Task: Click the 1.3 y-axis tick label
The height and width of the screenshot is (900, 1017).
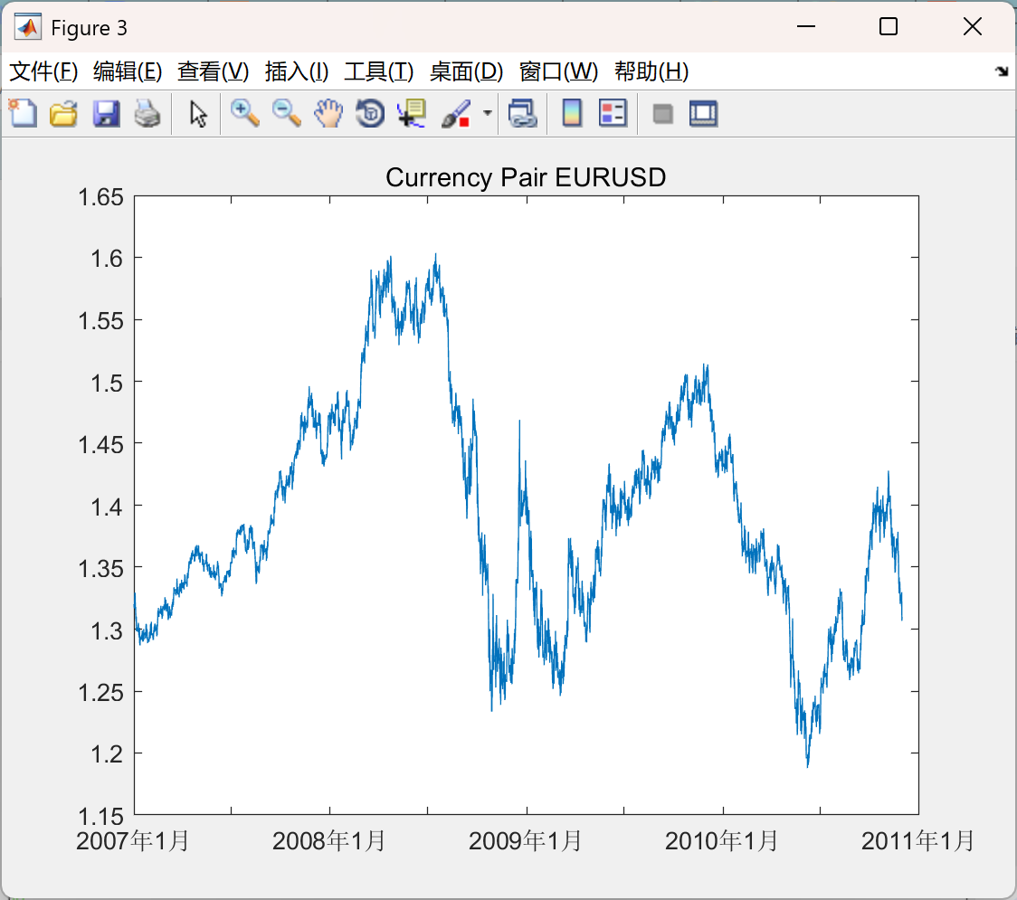Action: pos(107,630)
